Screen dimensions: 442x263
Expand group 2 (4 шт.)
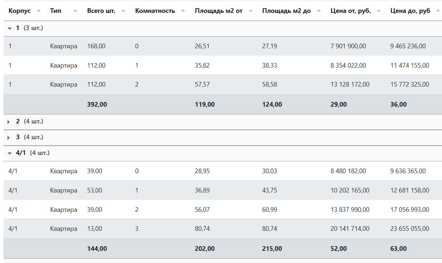(x=9, y=122)
